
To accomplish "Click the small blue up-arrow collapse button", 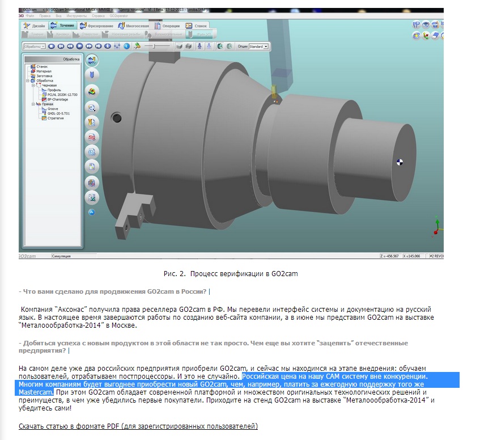I will [92, 212].
